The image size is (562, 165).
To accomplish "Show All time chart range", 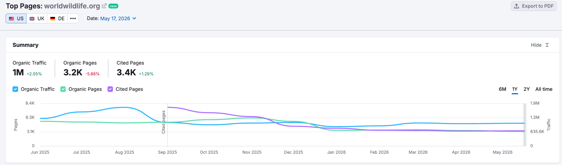I will [x=544, y=89].
